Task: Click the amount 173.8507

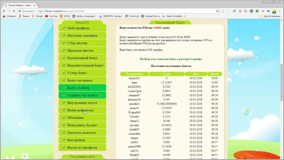Action: (166, 108)
